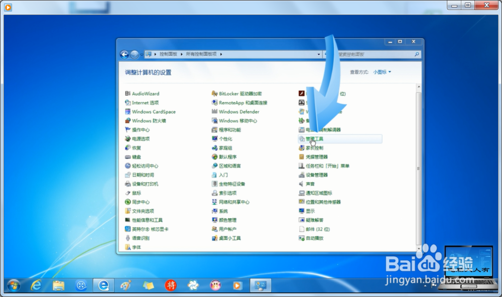Open the 桌面小工具 item

click(x=226, y=238)
